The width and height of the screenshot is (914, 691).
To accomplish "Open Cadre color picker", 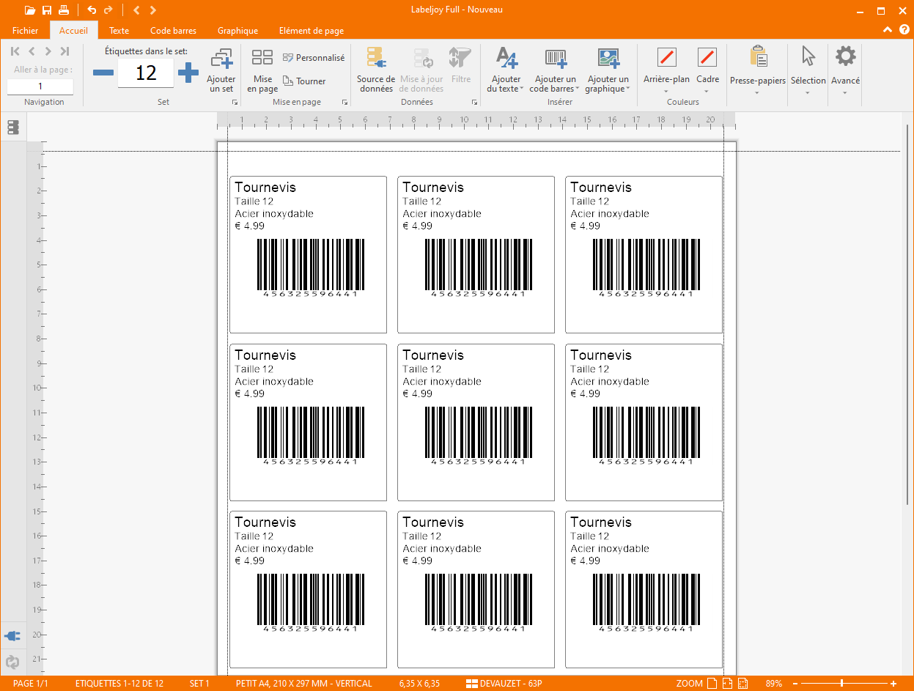I will (707, 71).
